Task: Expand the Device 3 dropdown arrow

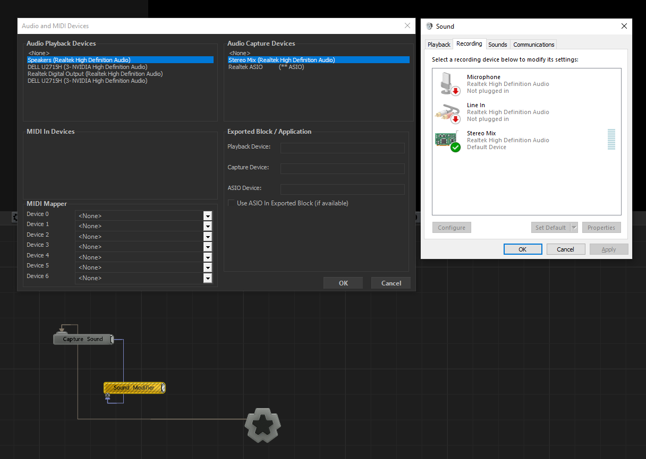Action: [x=208, y=247]
